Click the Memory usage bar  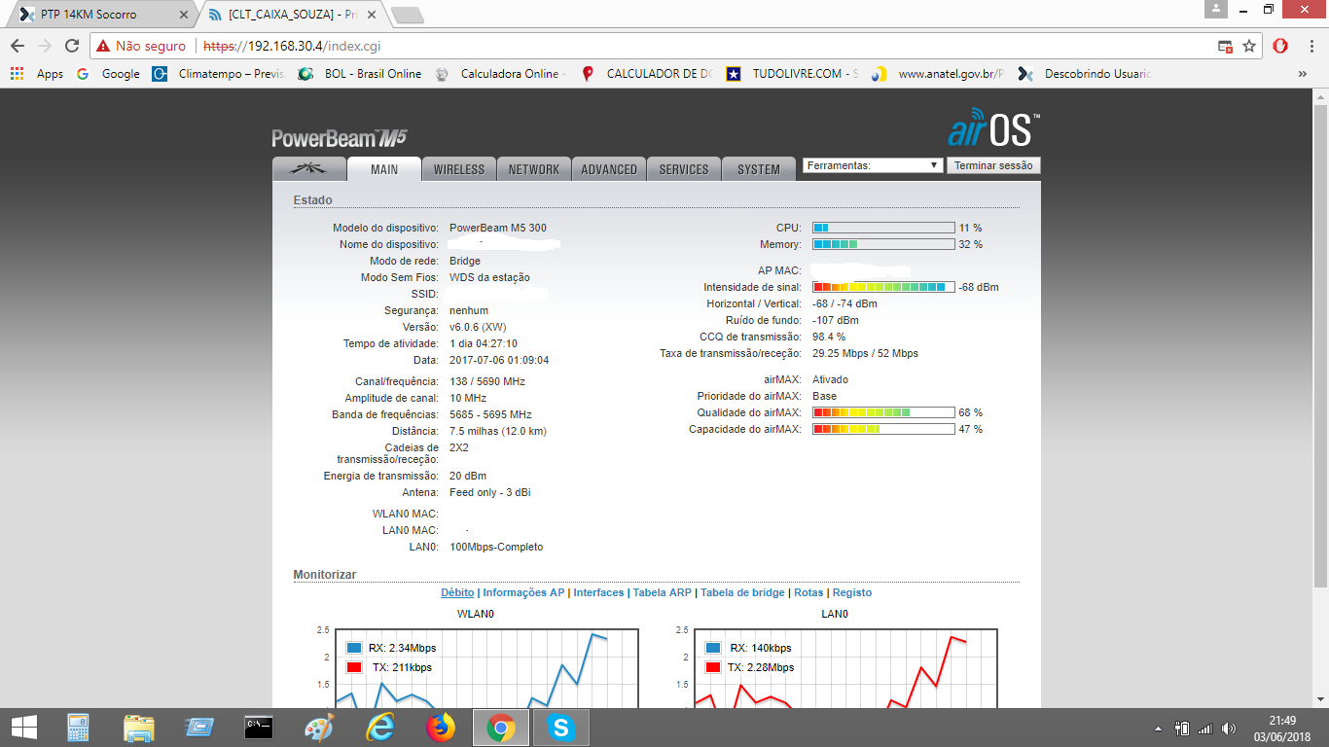[883, 244]
